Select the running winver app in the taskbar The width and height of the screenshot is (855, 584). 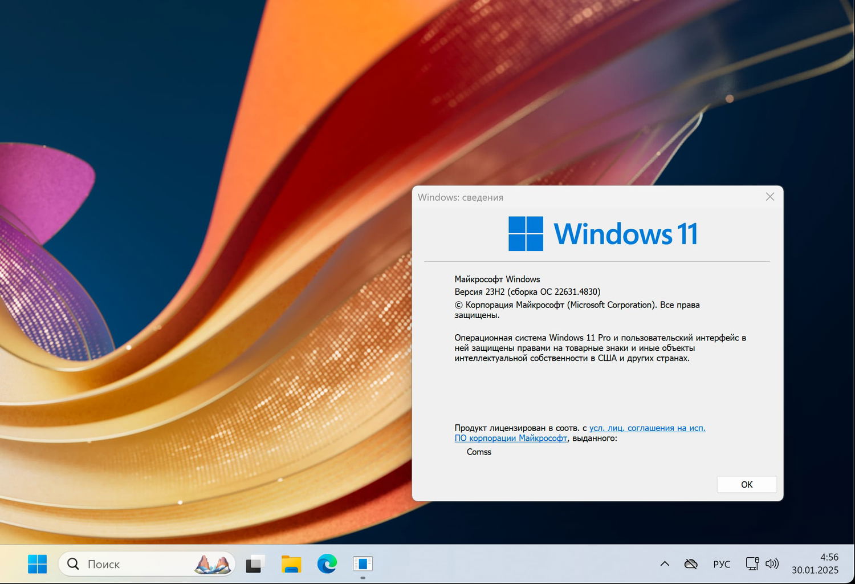(363, 563)
